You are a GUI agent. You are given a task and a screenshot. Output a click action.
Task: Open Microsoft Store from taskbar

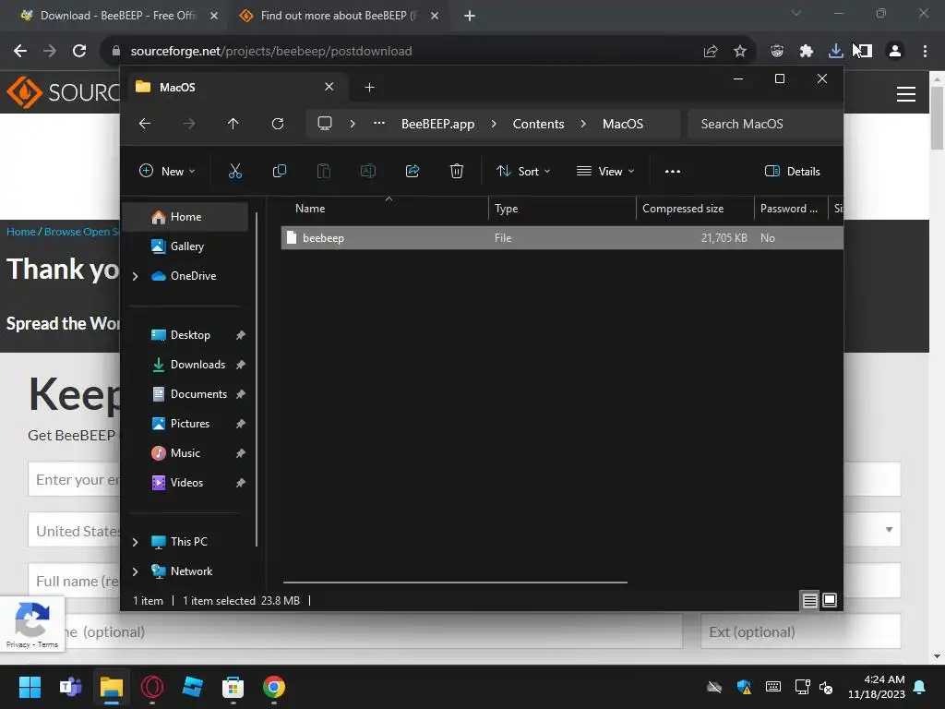point(233,687)
